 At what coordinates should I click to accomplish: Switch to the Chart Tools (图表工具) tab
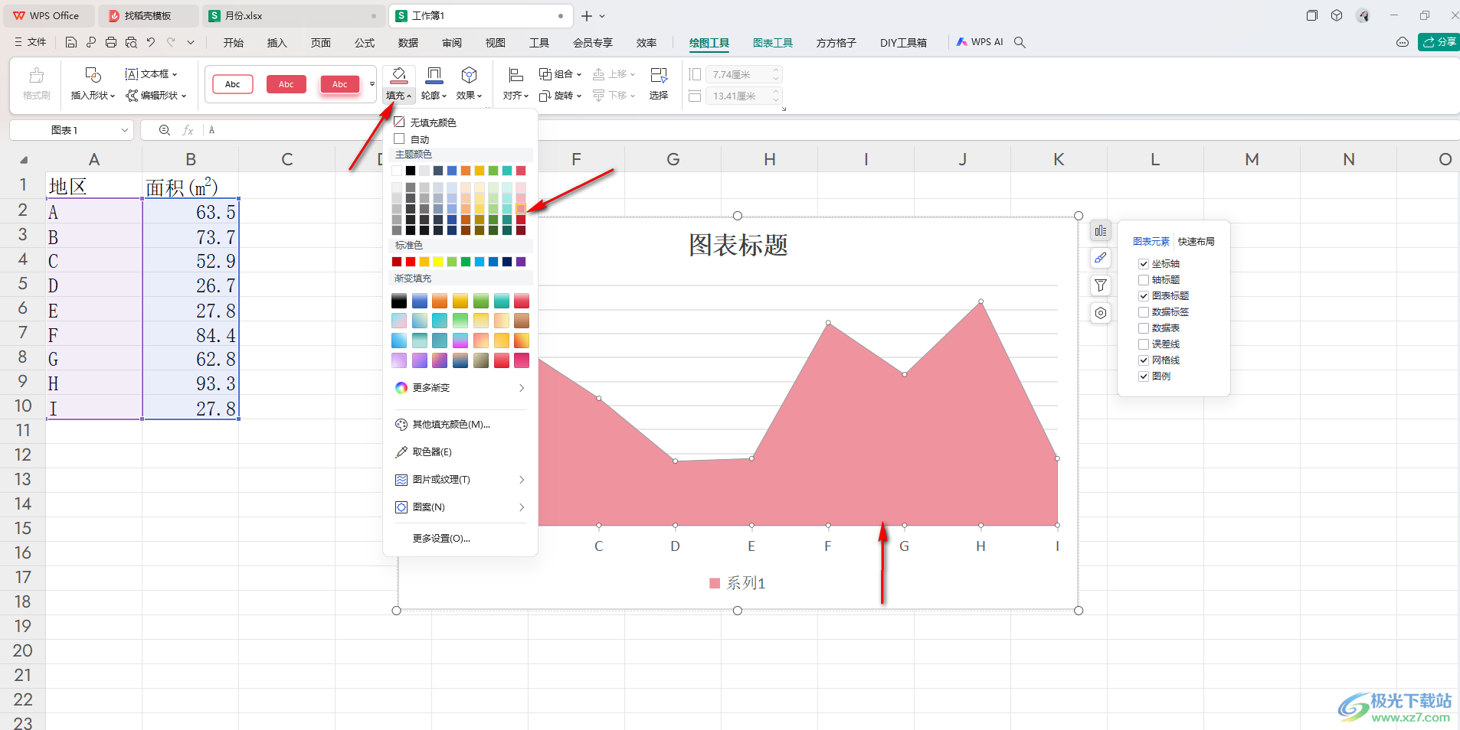tap(773, 43)
